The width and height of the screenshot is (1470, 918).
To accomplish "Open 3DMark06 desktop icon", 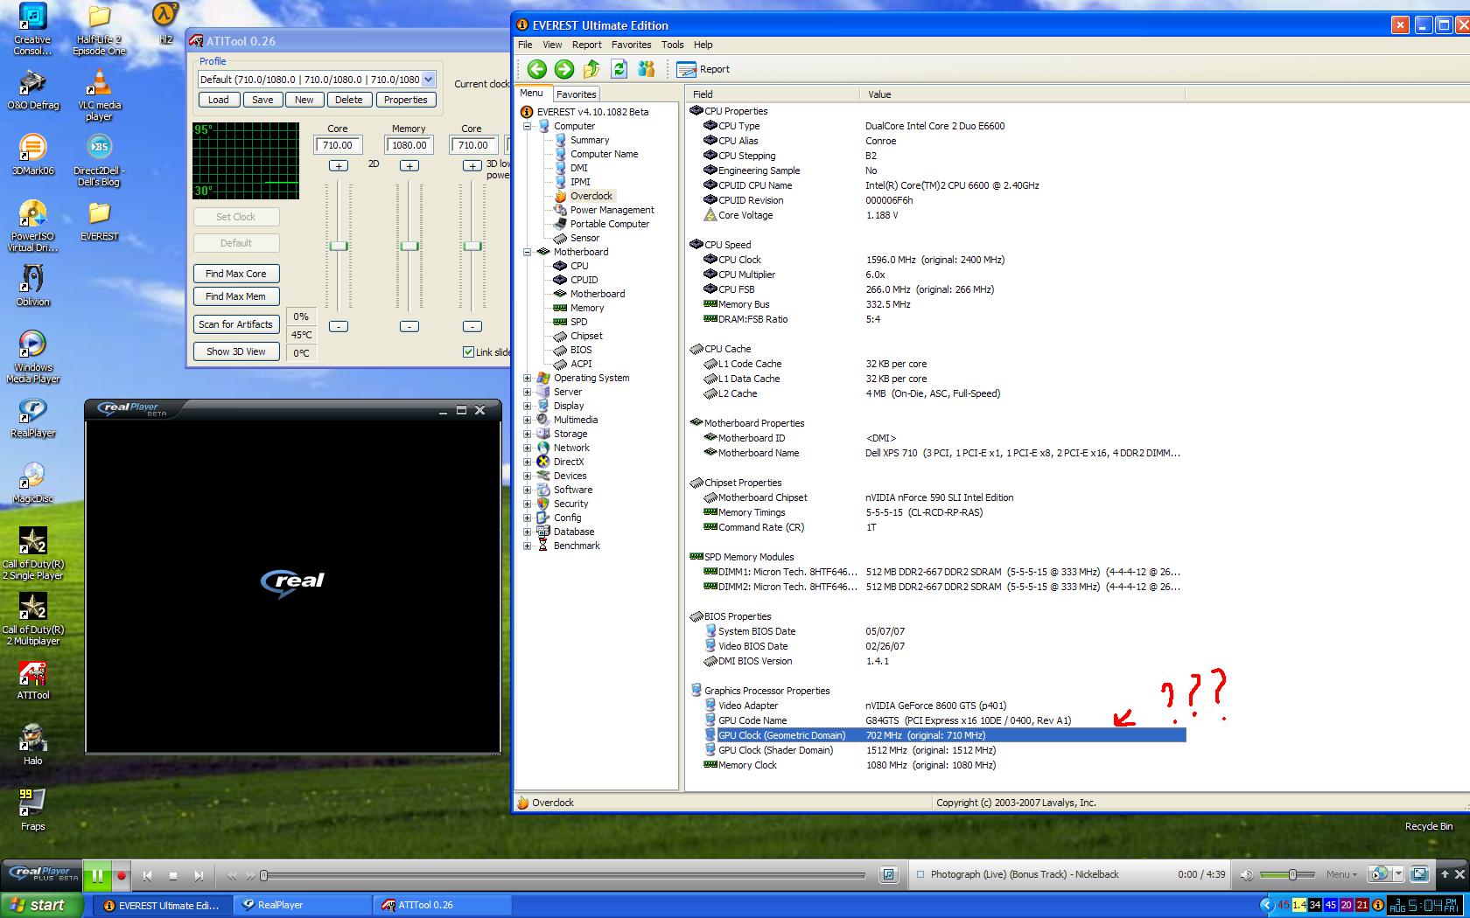I will click(x=32, y=156).
